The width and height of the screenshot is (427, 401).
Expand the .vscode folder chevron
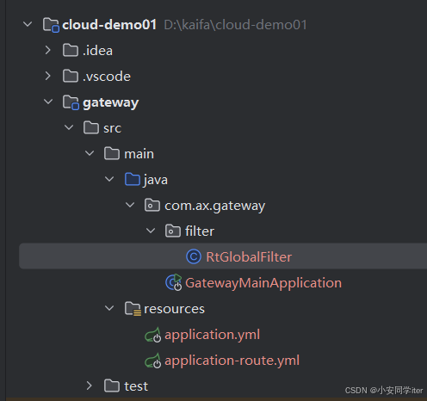pyautogui.click(x=48, y=76)
